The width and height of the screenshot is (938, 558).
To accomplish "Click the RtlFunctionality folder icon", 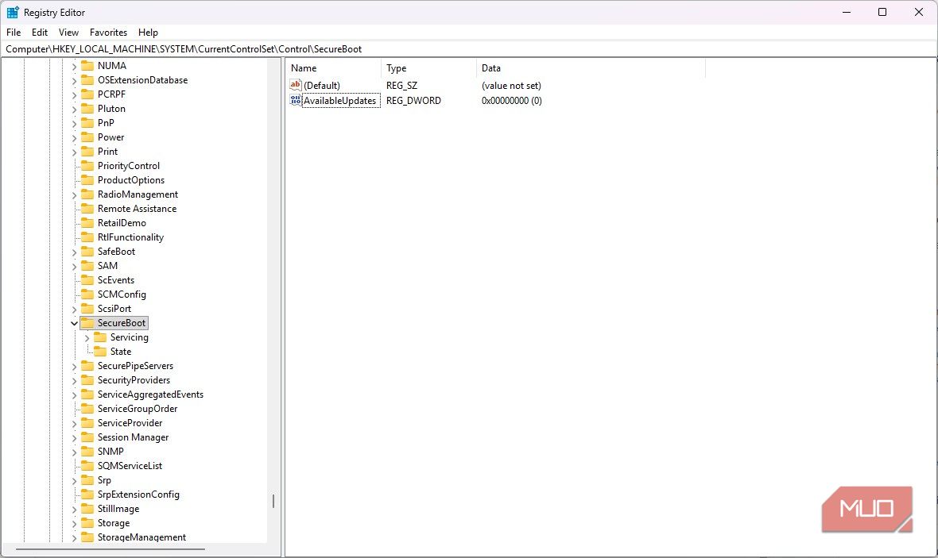I will (87, 237).
